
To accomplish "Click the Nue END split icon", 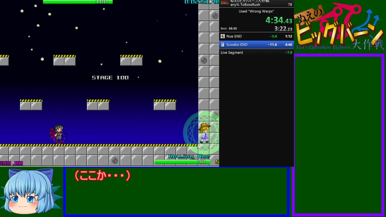I will (222, 36).
